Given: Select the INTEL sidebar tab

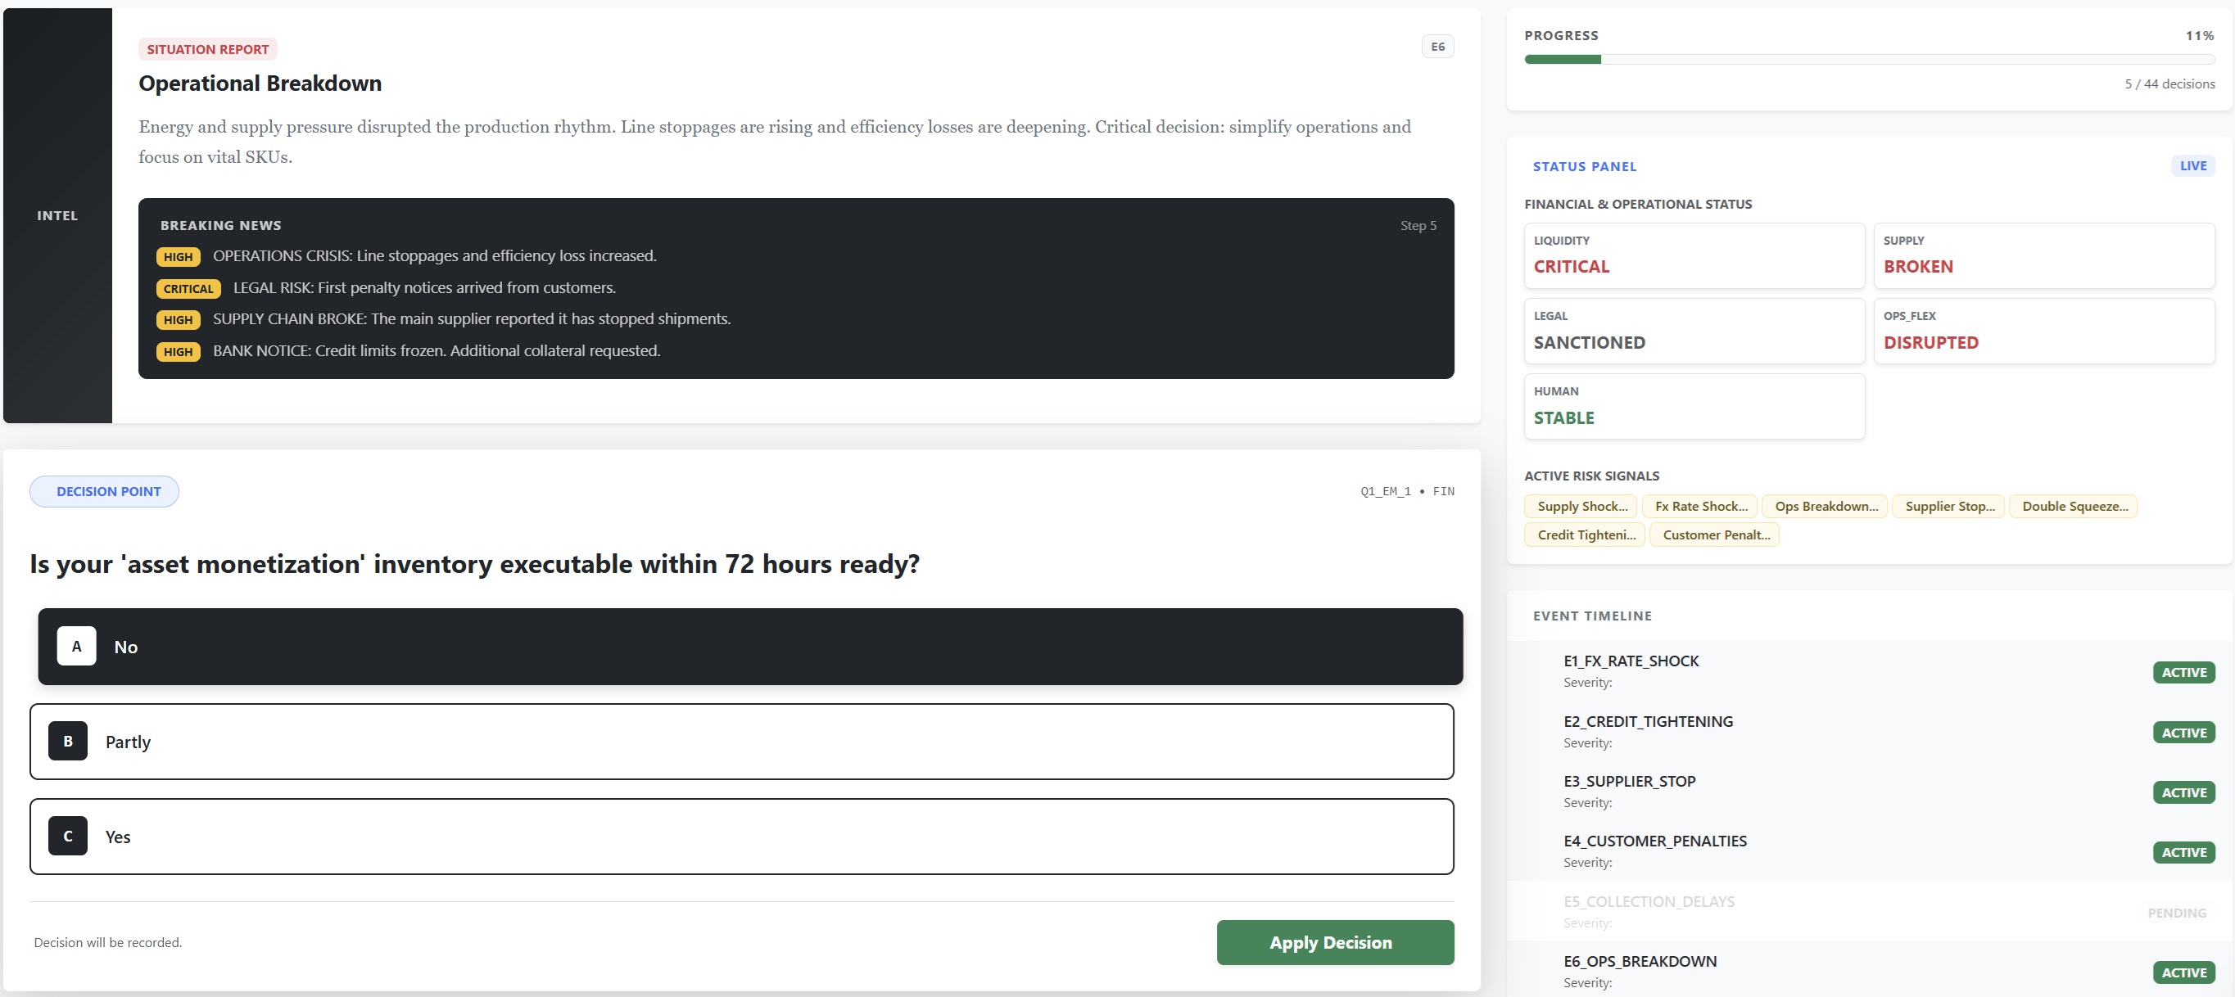Looking at the screenshot, I should tap(57, 215).
